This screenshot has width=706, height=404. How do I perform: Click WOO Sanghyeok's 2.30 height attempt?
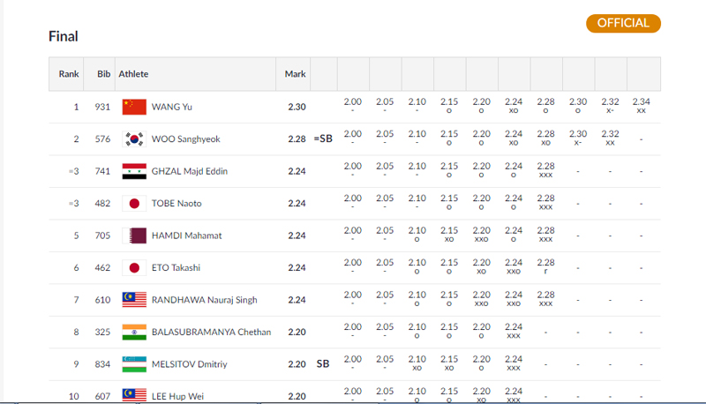(578, 138)
